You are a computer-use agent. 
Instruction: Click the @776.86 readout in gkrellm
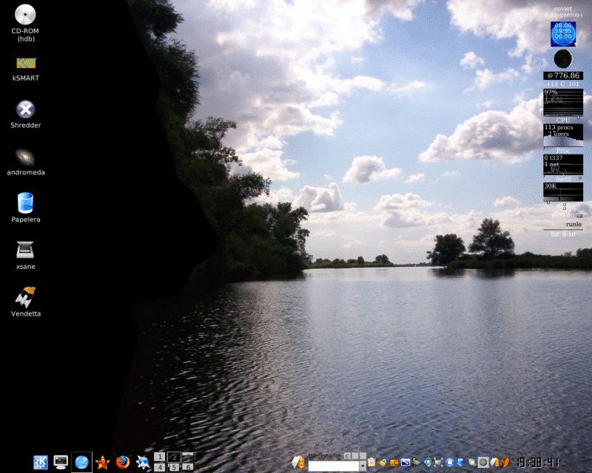pyautogui.click(x=563, y=75)
